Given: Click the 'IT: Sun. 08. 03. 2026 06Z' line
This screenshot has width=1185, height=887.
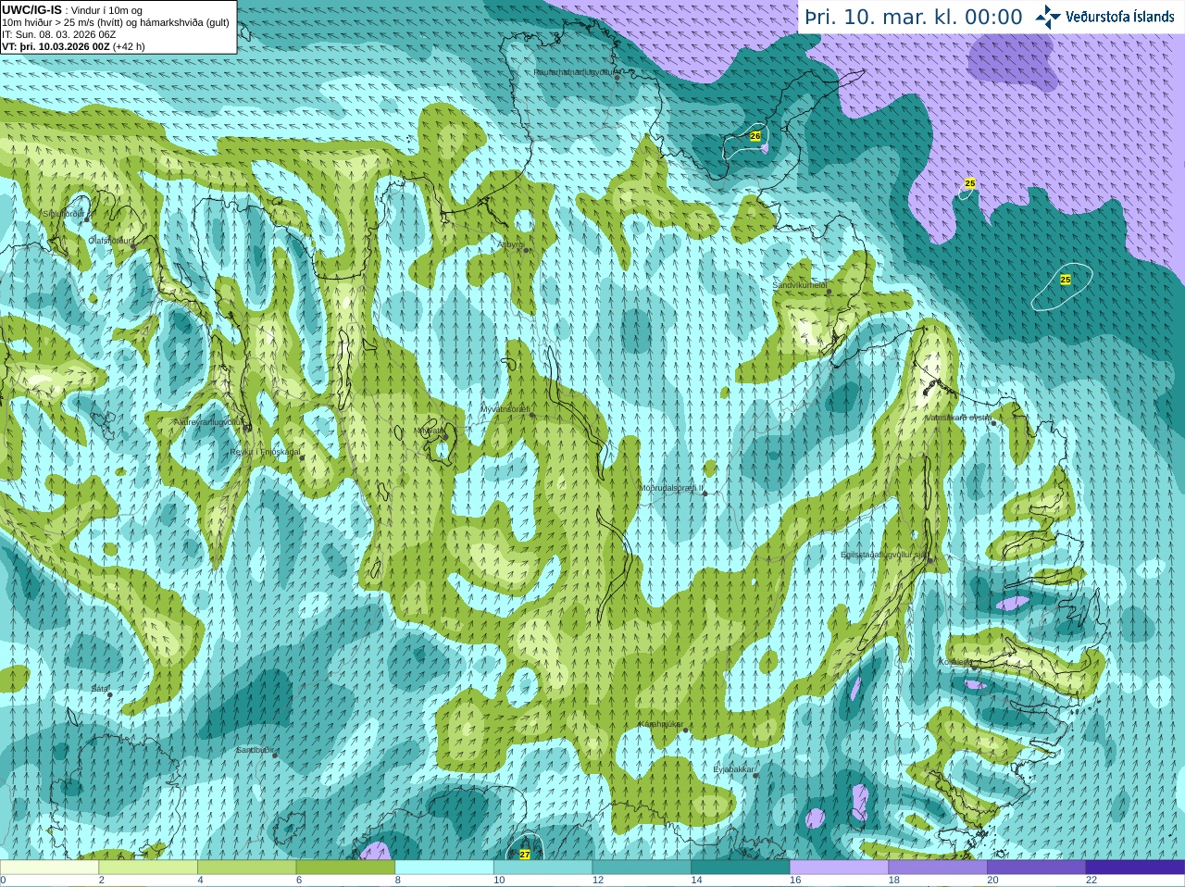Looking at the screenshot, I should tap(58, 33).
